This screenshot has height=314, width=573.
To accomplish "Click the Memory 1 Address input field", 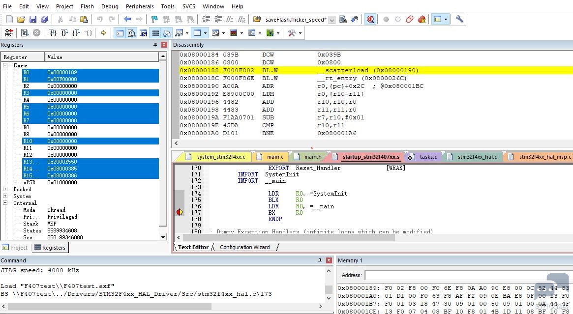I will click(x=469, y=275).
